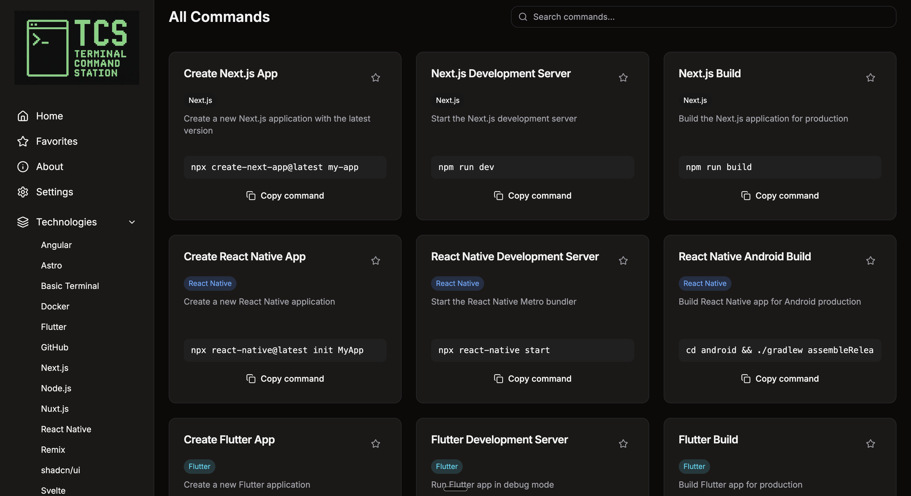This screenshot has width=911, height=496.
Task: Select Docker in Technologies list
Action: (x=55, y=306)
